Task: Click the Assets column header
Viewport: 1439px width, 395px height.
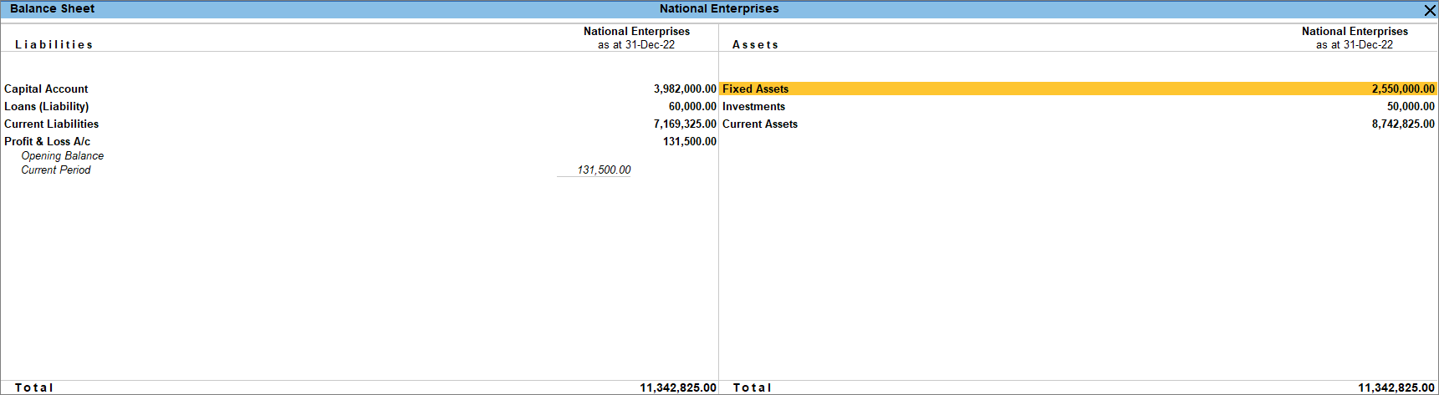Action: 755,44
